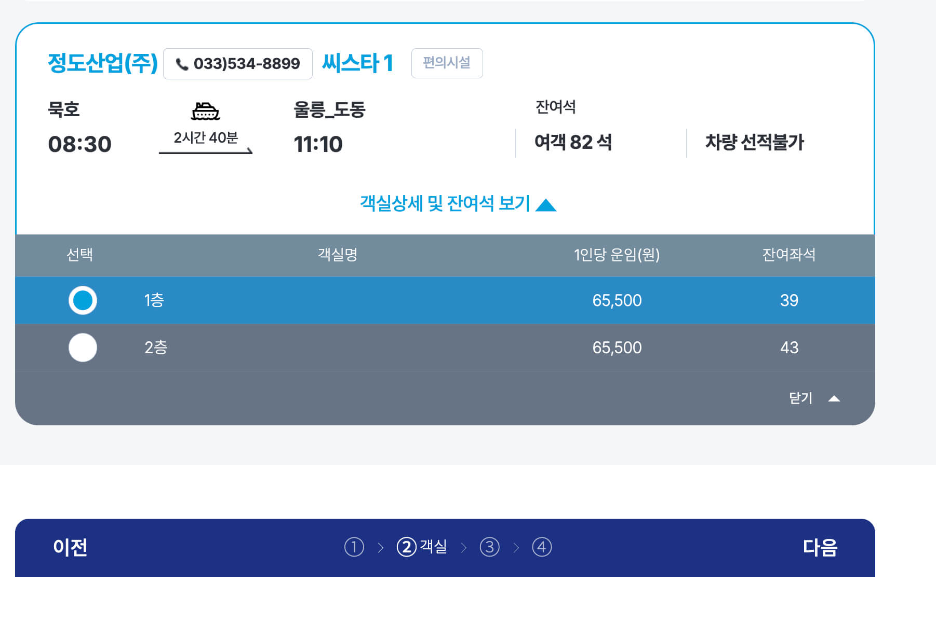Click the ferry ship icon between departure and arrival
The height and width of the screenshot is (624, 936).
[206, 111]
